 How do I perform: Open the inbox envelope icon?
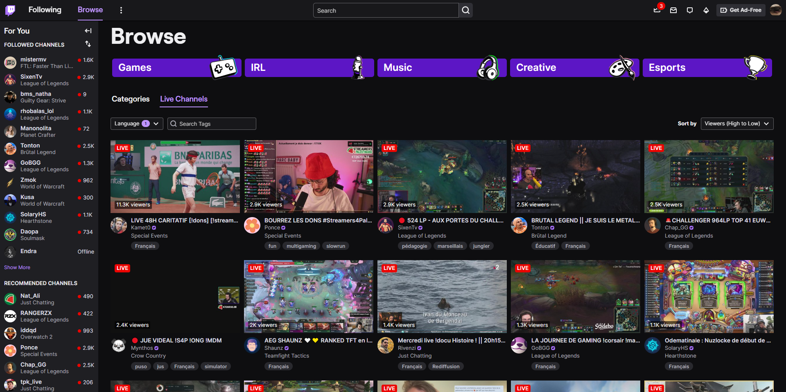(673, 10)
